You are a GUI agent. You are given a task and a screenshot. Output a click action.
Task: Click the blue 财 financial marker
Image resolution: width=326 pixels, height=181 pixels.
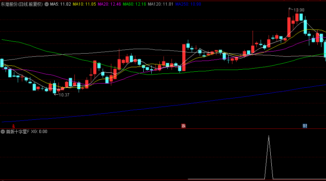(x=305, y=126)
